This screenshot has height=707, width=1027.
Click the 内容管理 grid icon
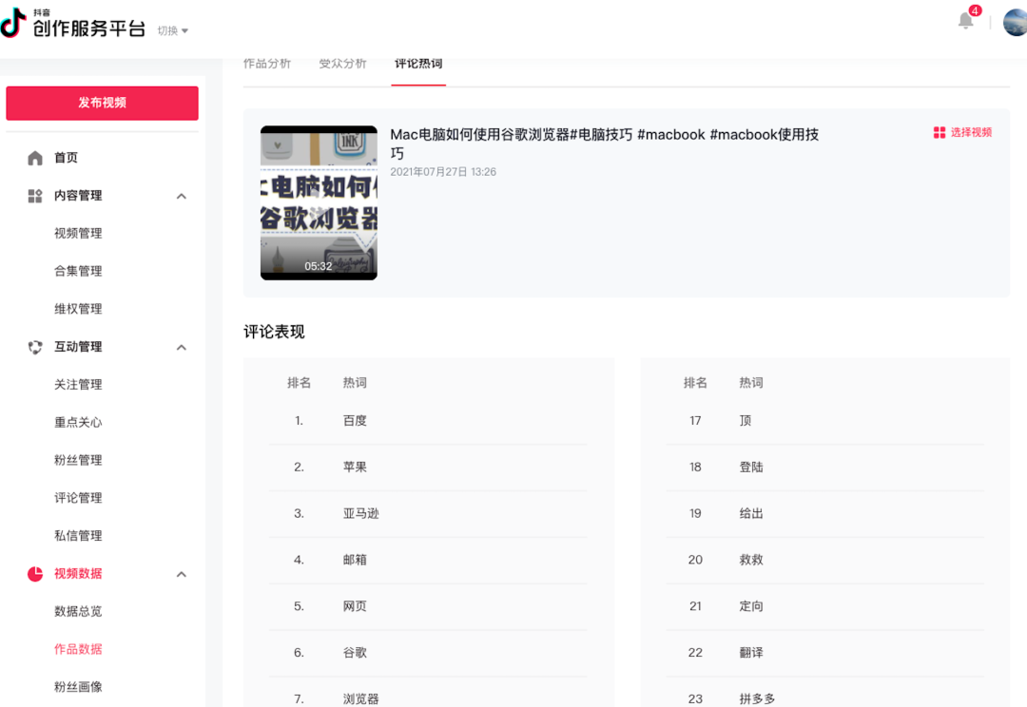point(35,196)
